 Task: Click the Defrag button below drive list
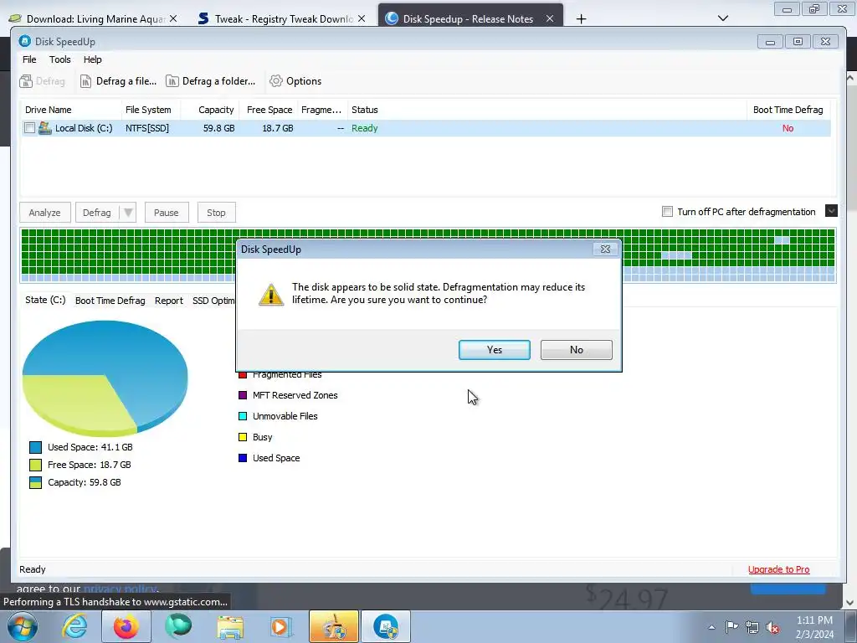click(97, 213)
